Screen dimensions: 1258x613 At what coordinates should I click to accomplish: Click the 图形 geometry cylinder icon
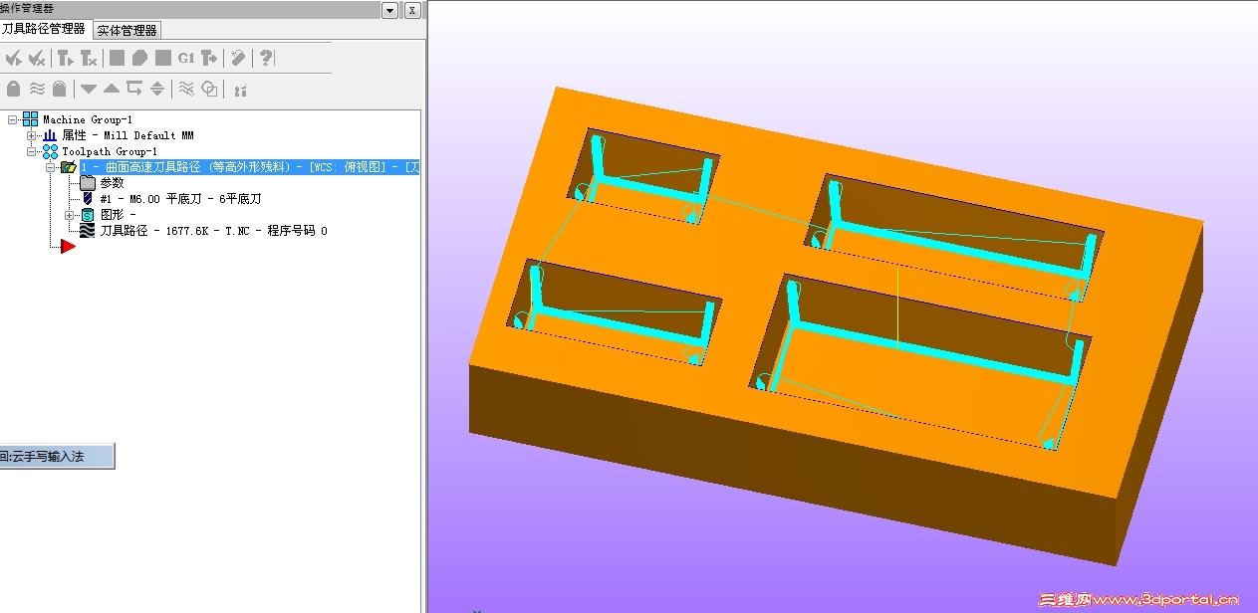click(x=88, y=215)
